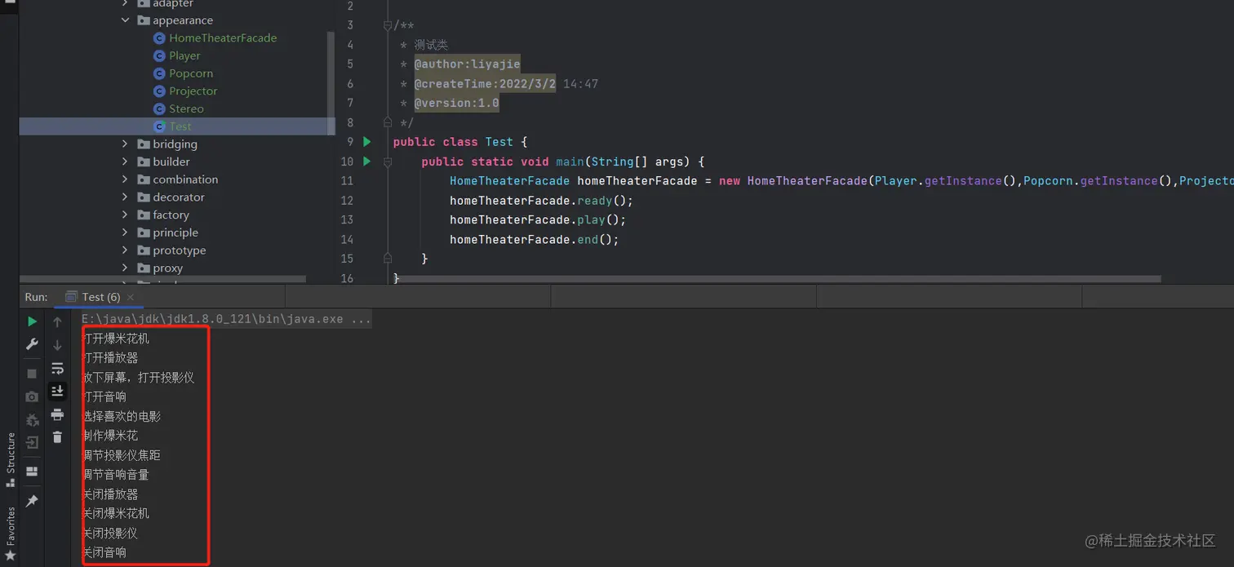Expand the combination folder chevron
This screenshot has width=1234, height=567.
click(125, 179)
